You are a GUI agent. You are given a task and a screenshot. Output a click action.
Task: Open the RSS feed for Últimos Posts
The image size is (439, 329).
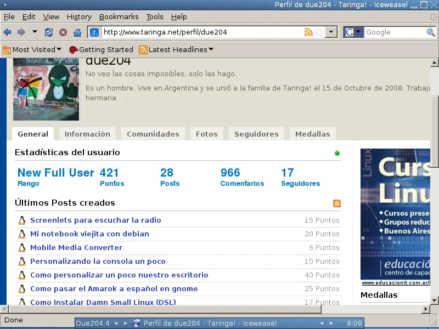(337, 203)
